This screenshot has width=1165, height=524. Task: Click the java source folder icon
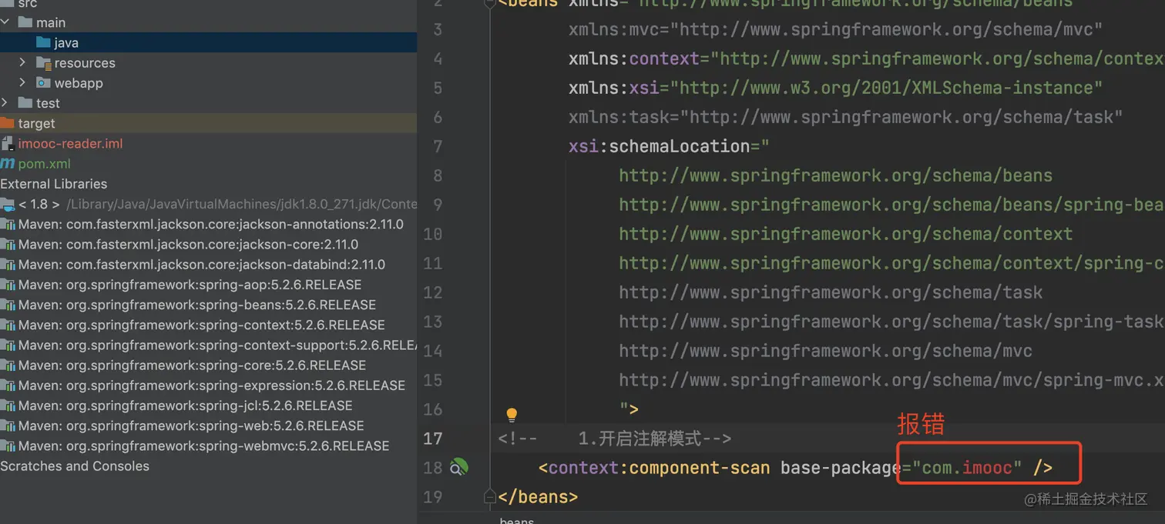[x=43, y=42]
